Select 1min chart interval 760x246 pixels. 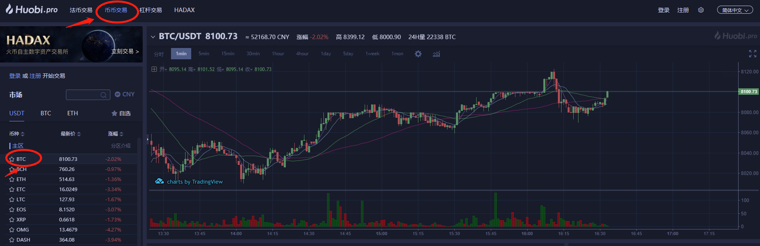pyautogui.click(x=181, y=54)
